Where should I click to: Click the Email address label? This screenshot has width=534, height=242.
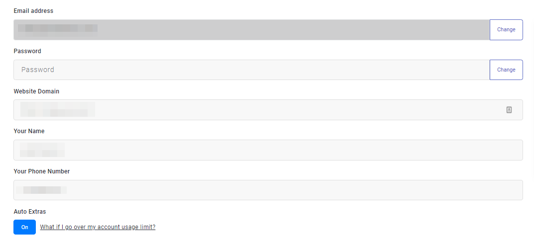(33, 11)
